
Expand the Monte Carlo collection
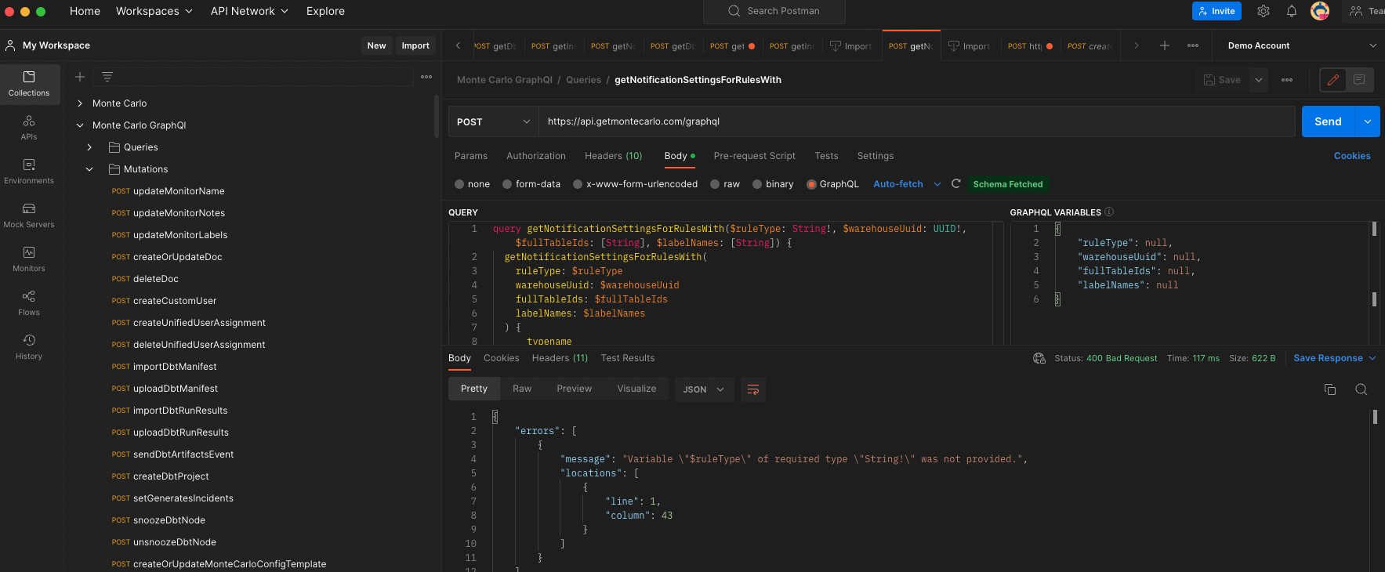point(80,103)
